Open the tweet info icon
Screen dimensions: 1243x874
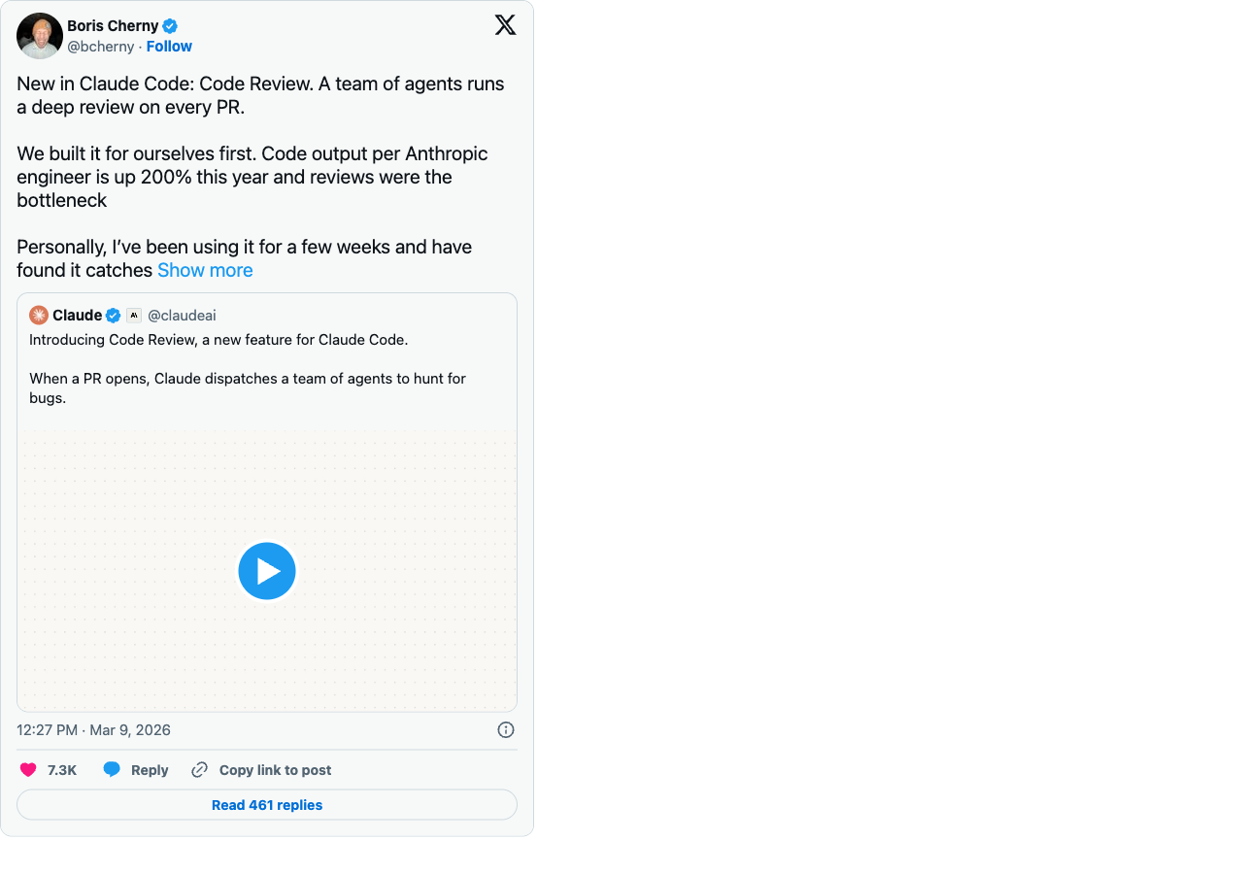pyautogui.click(x=506, y=730)
